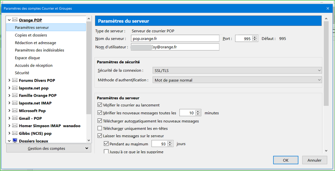Select Paramètres des indésirables in sidebar

click(40, 50)
